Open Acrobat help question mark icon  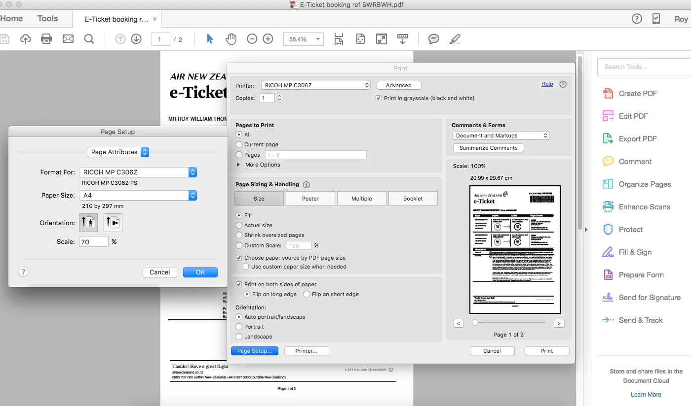click(637, 19)
